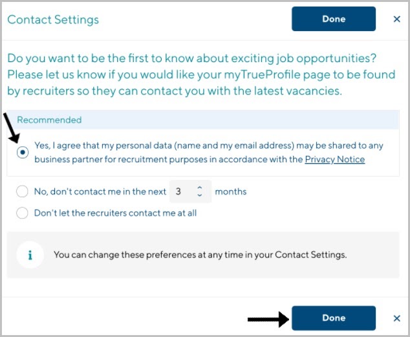Image resolution: width=410 pixels, height=337 pixels.
Task: Click the info 'i' icon
Action: pyautogui.click(x=30, y=255)
